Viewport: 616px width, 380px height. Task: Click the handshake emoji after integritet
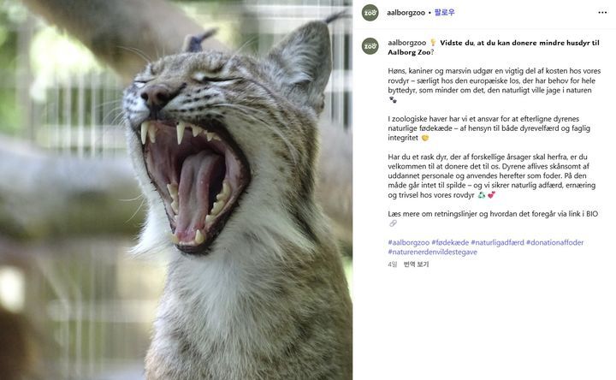[425, 138]
